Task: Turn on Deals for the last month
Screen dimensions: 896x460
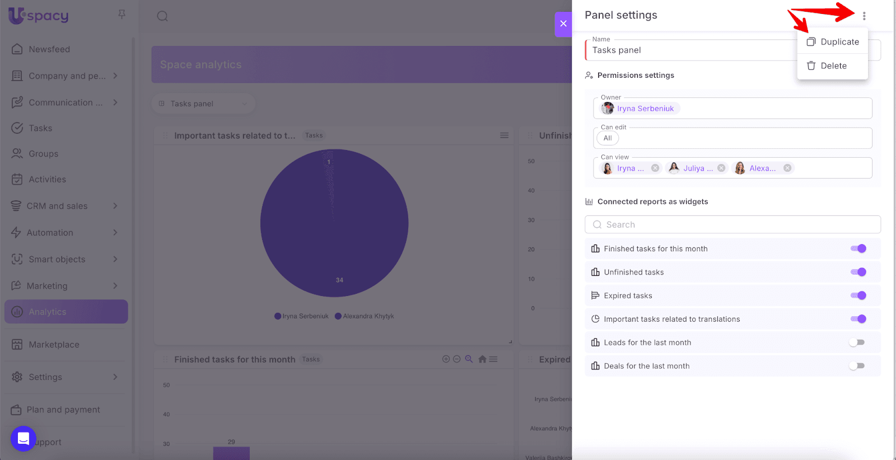Action: [857, 366]
